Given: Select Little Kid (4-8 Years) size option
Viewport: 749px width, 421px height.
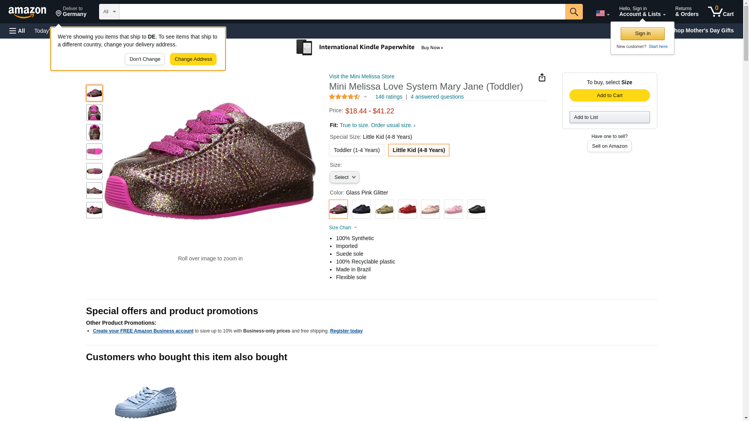Looking at the screenshot, I should click(x=418, y=150).
